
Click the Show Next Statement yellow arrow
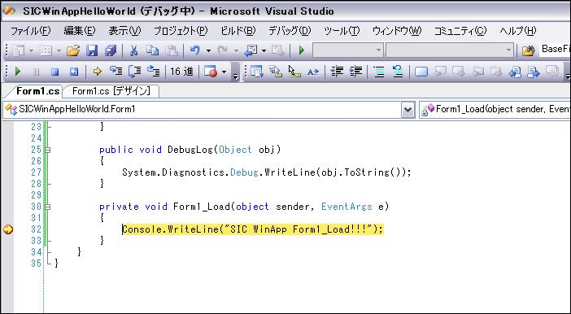tap(97, 72)
